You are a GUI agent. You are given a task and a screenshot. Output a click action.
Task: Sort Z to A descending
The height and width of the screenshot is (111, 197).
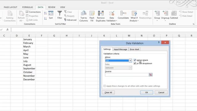point(46,18)
